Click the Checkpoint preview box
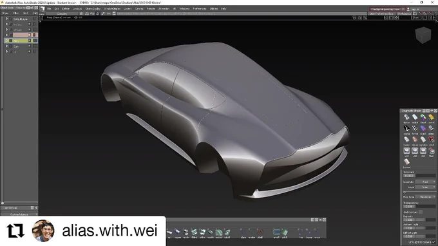Viewport: 438px width, 246px height. (x=387, y=9)
